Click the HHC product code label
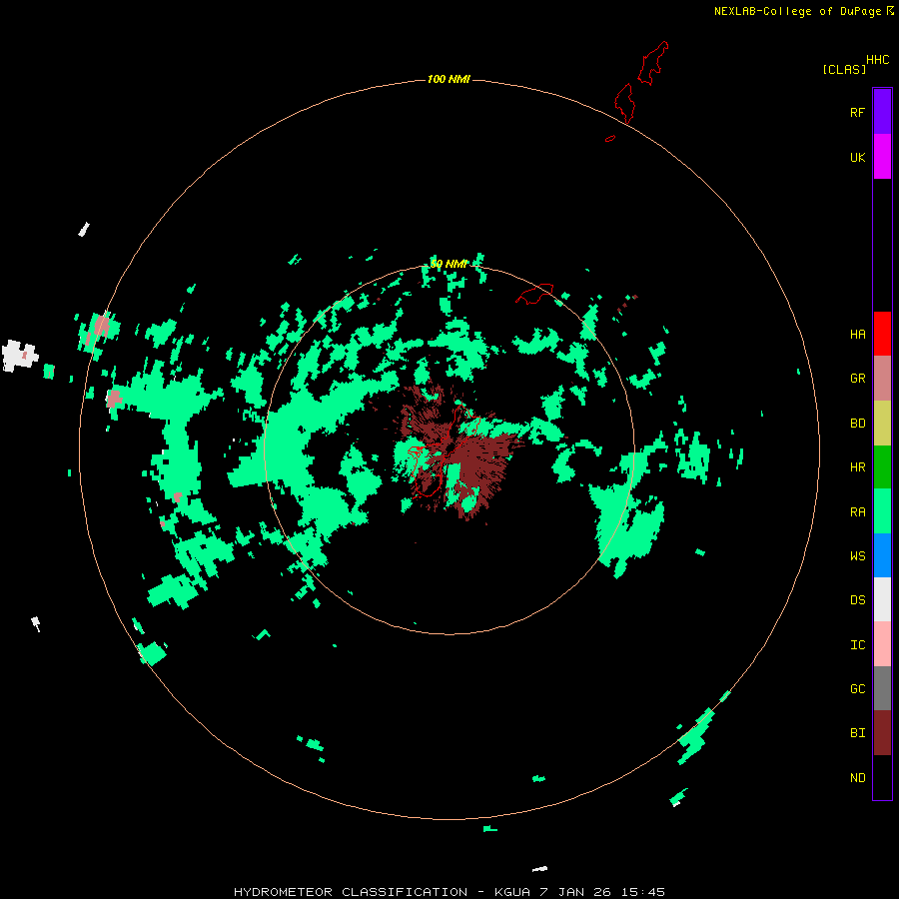This screenshot has height=899, width=899. (x=877, y=60)
